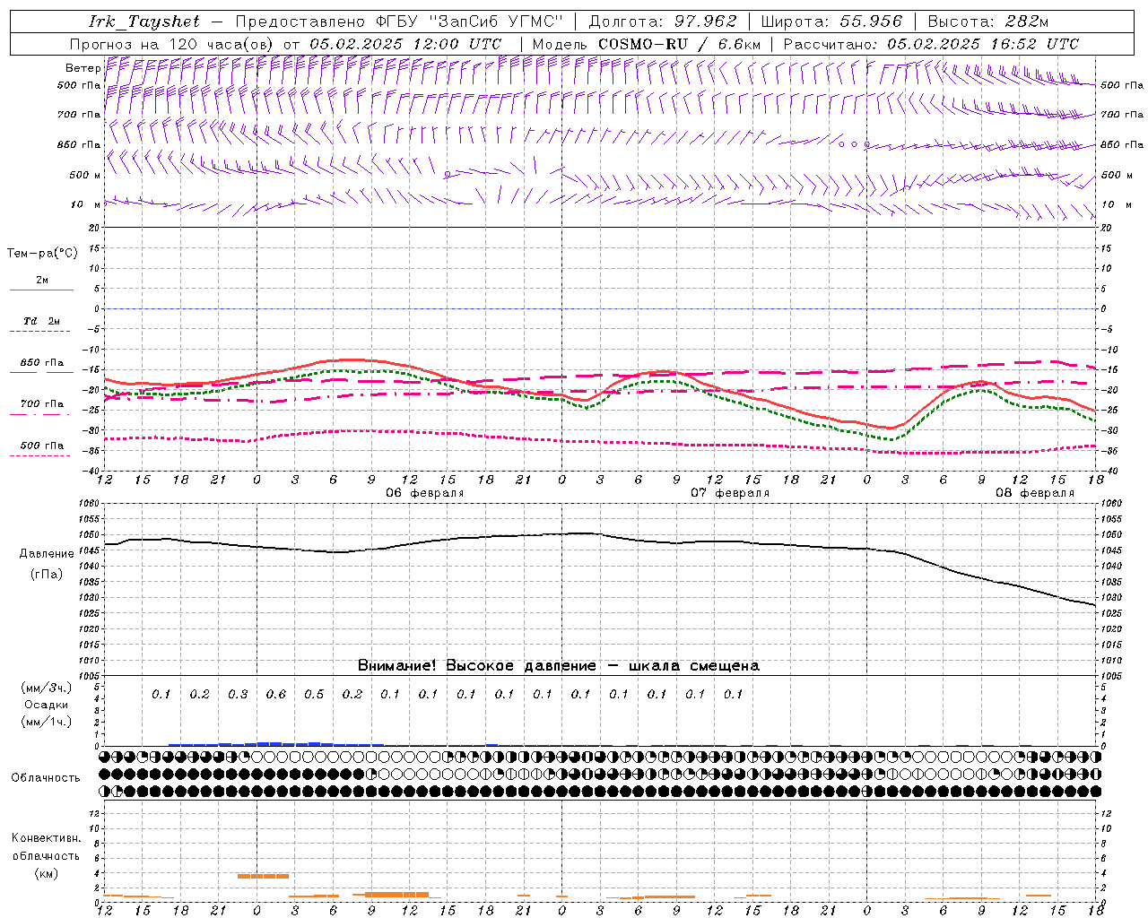Viewport: 1148px width, 918px height.
Task: Click the Давление panel label
Action: click(47, 554)
